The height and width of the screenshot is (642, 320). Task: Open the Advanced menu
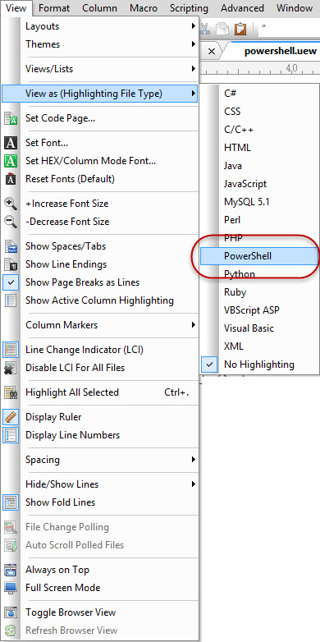(x=242, y=7)
